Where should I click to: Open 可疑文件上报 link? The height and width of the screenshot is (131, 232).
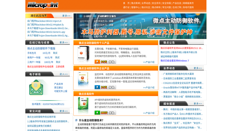[x=61, y=91]
